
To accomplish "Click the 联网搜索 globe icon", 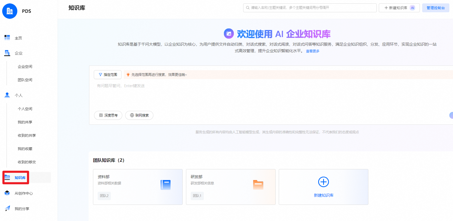I will (132, 115).
